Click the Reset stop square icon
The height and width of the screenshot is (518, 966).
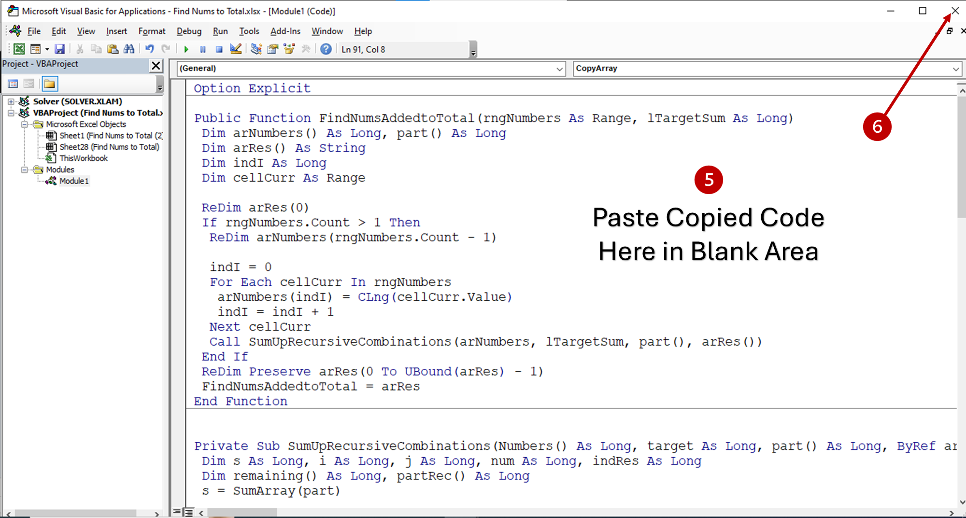[219, 49]
